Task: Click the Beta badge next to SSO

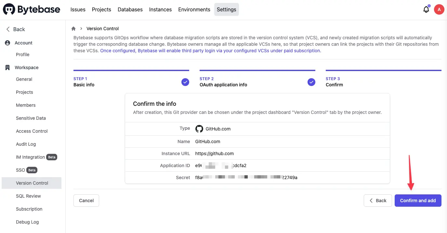Action: (32, 170)
